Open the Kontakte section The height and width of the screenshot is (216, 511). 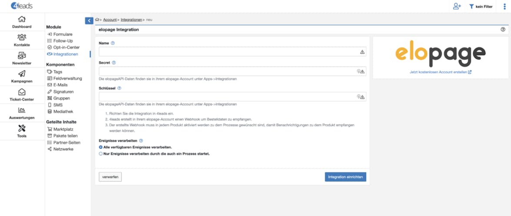tap(22, 40)
